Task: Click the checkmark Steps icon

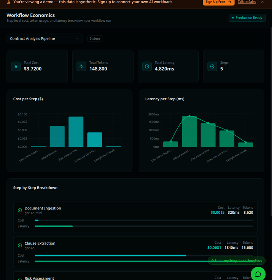Action: (x=212, y=66)
